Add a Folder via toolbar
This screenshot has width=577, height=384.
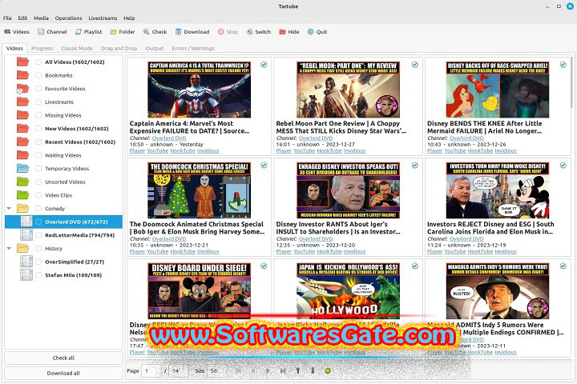[123, 32]
